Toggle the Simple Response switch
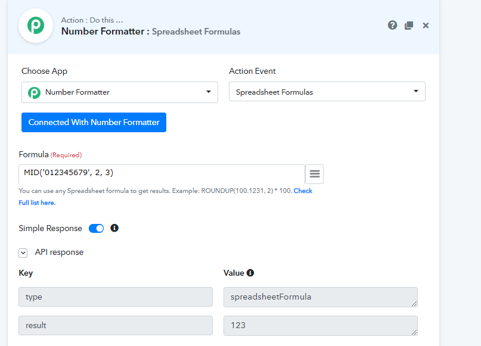This screenshot has height=346, width=481. (96, 228)
